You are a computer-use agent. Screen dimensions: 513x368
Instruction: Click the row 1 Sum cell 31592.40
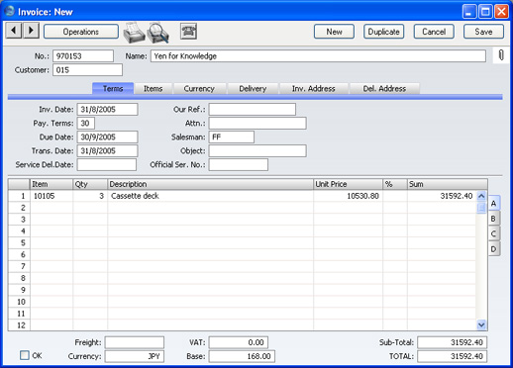coord(442,196)
